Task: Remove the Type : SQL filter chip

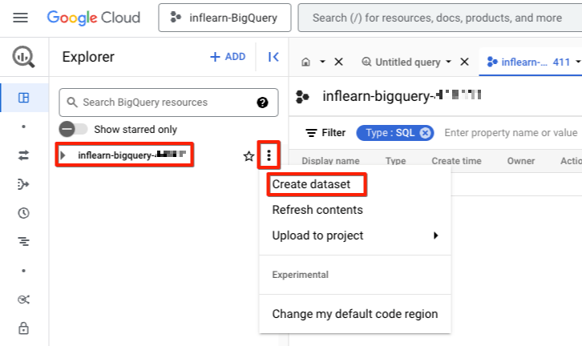Action: [x=426, y=133]
